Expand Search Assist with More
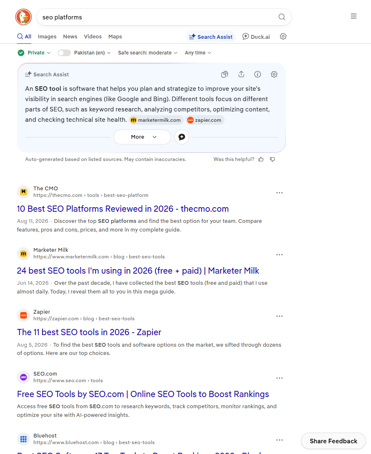Image resolution: width=371 pixels, height=454 pixels. [x=142, y=137]
